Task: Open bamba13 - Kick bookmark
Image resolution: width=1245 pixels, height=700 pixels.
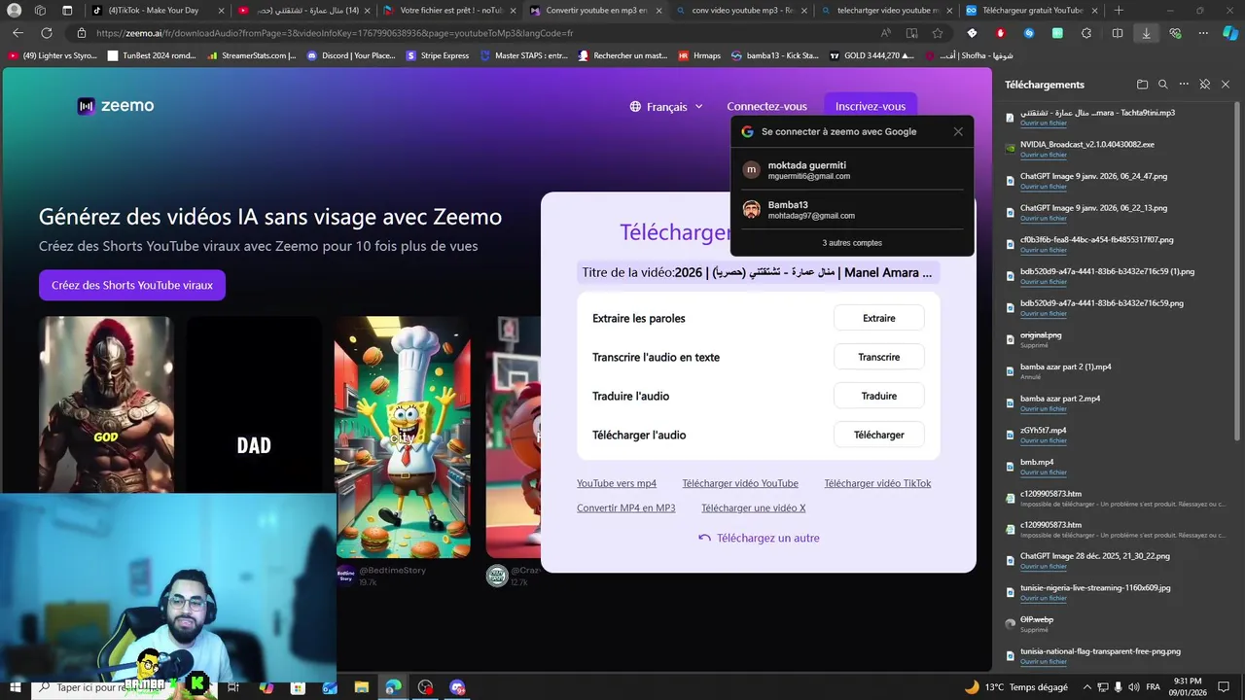Action: click(x=775, y=55)
